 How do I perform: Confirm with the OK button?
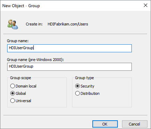(105, 124)
